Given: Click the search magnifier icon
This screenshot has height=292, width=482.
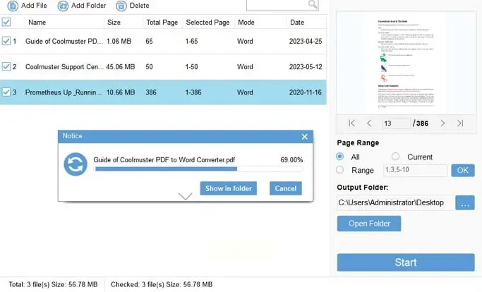Looking at the screenshot, I should (313, 5).
